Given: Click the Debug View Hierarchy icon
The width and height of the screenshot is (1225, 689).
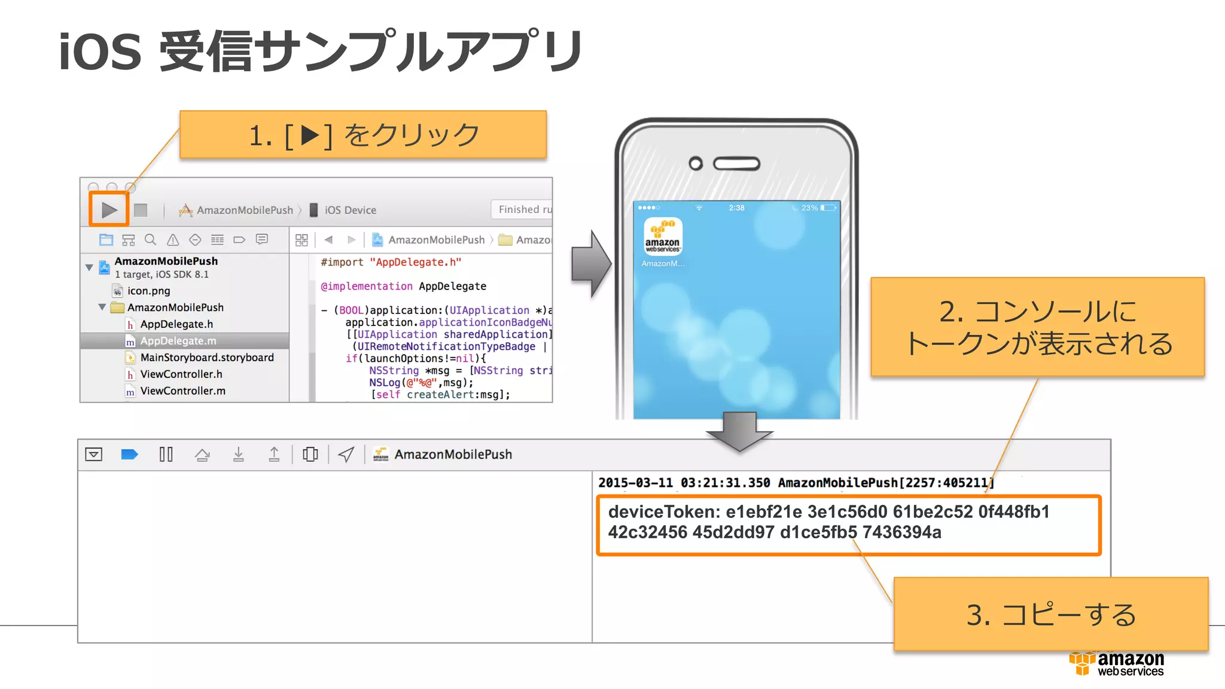Looking at the screenshot, I should coord(310,455).
